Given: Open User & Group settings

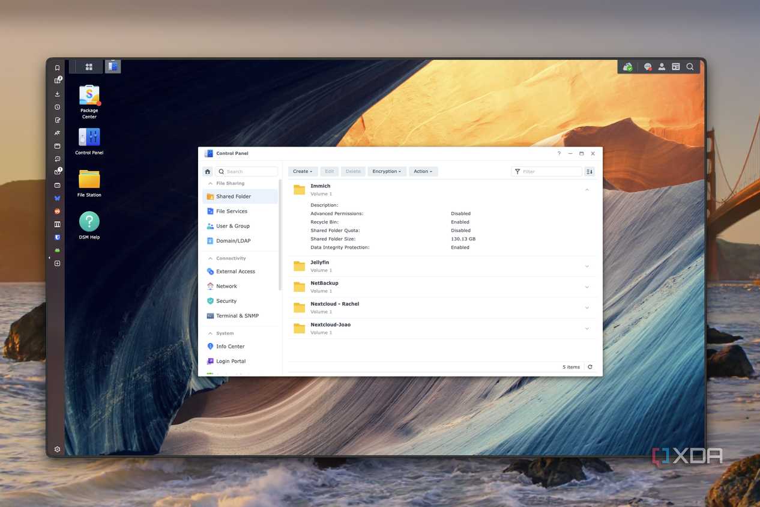Looking at the screenshot, I should click(240, 226).
